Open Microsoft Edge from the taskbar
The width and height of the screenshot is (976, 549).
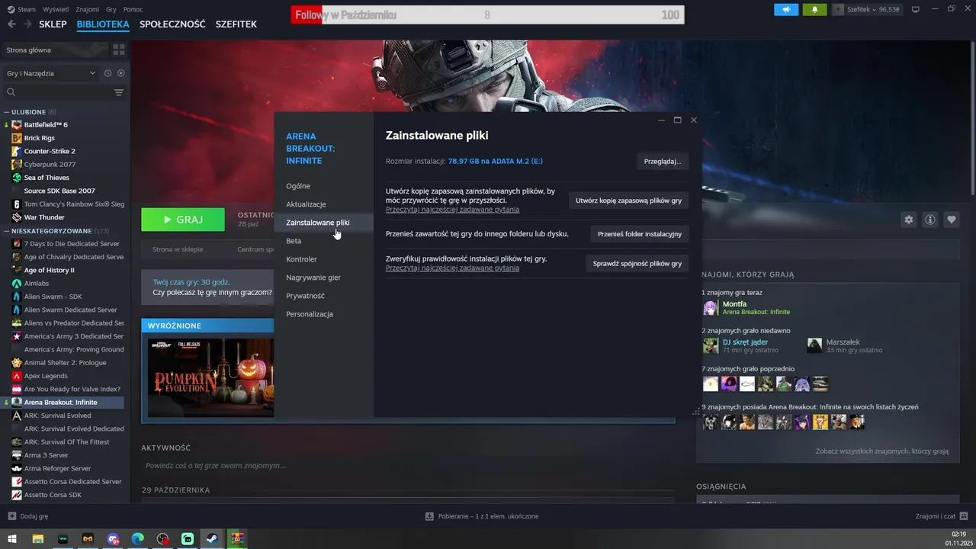[x=137, y=539]
